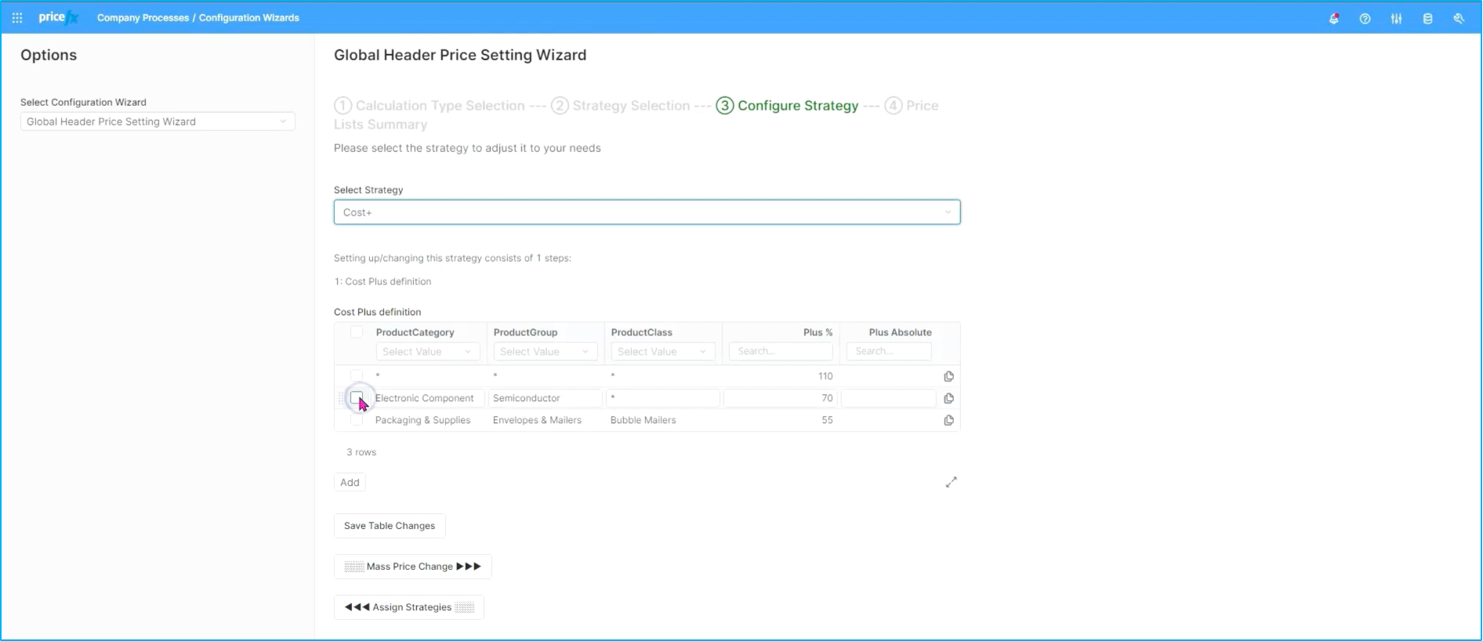This screenshot has width=1483, height=641.
Task: Select step 3 Configure Strategy
Action: click(x=787, y=106)
